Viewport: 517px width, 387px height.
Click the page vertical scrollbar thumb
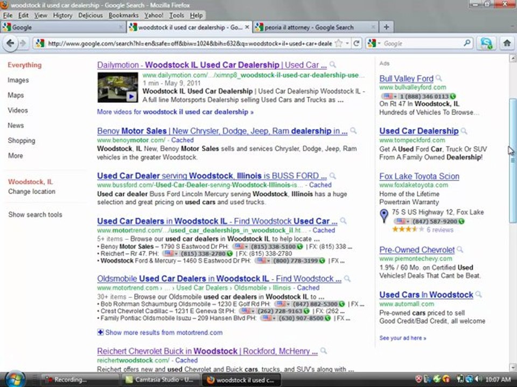point(513,161)
